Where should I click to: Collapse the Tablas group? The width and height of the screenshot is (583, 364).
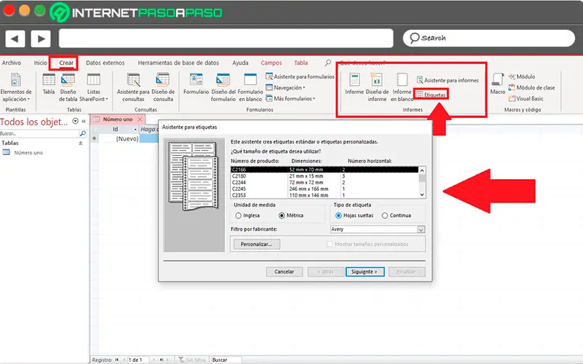point(81,143)
